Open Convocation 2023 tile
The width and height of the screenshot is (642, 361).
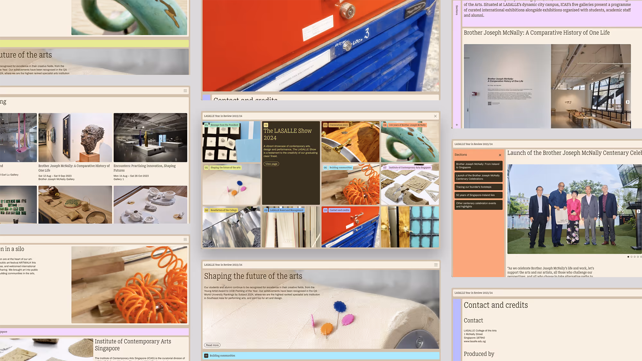tap(350, 142)
